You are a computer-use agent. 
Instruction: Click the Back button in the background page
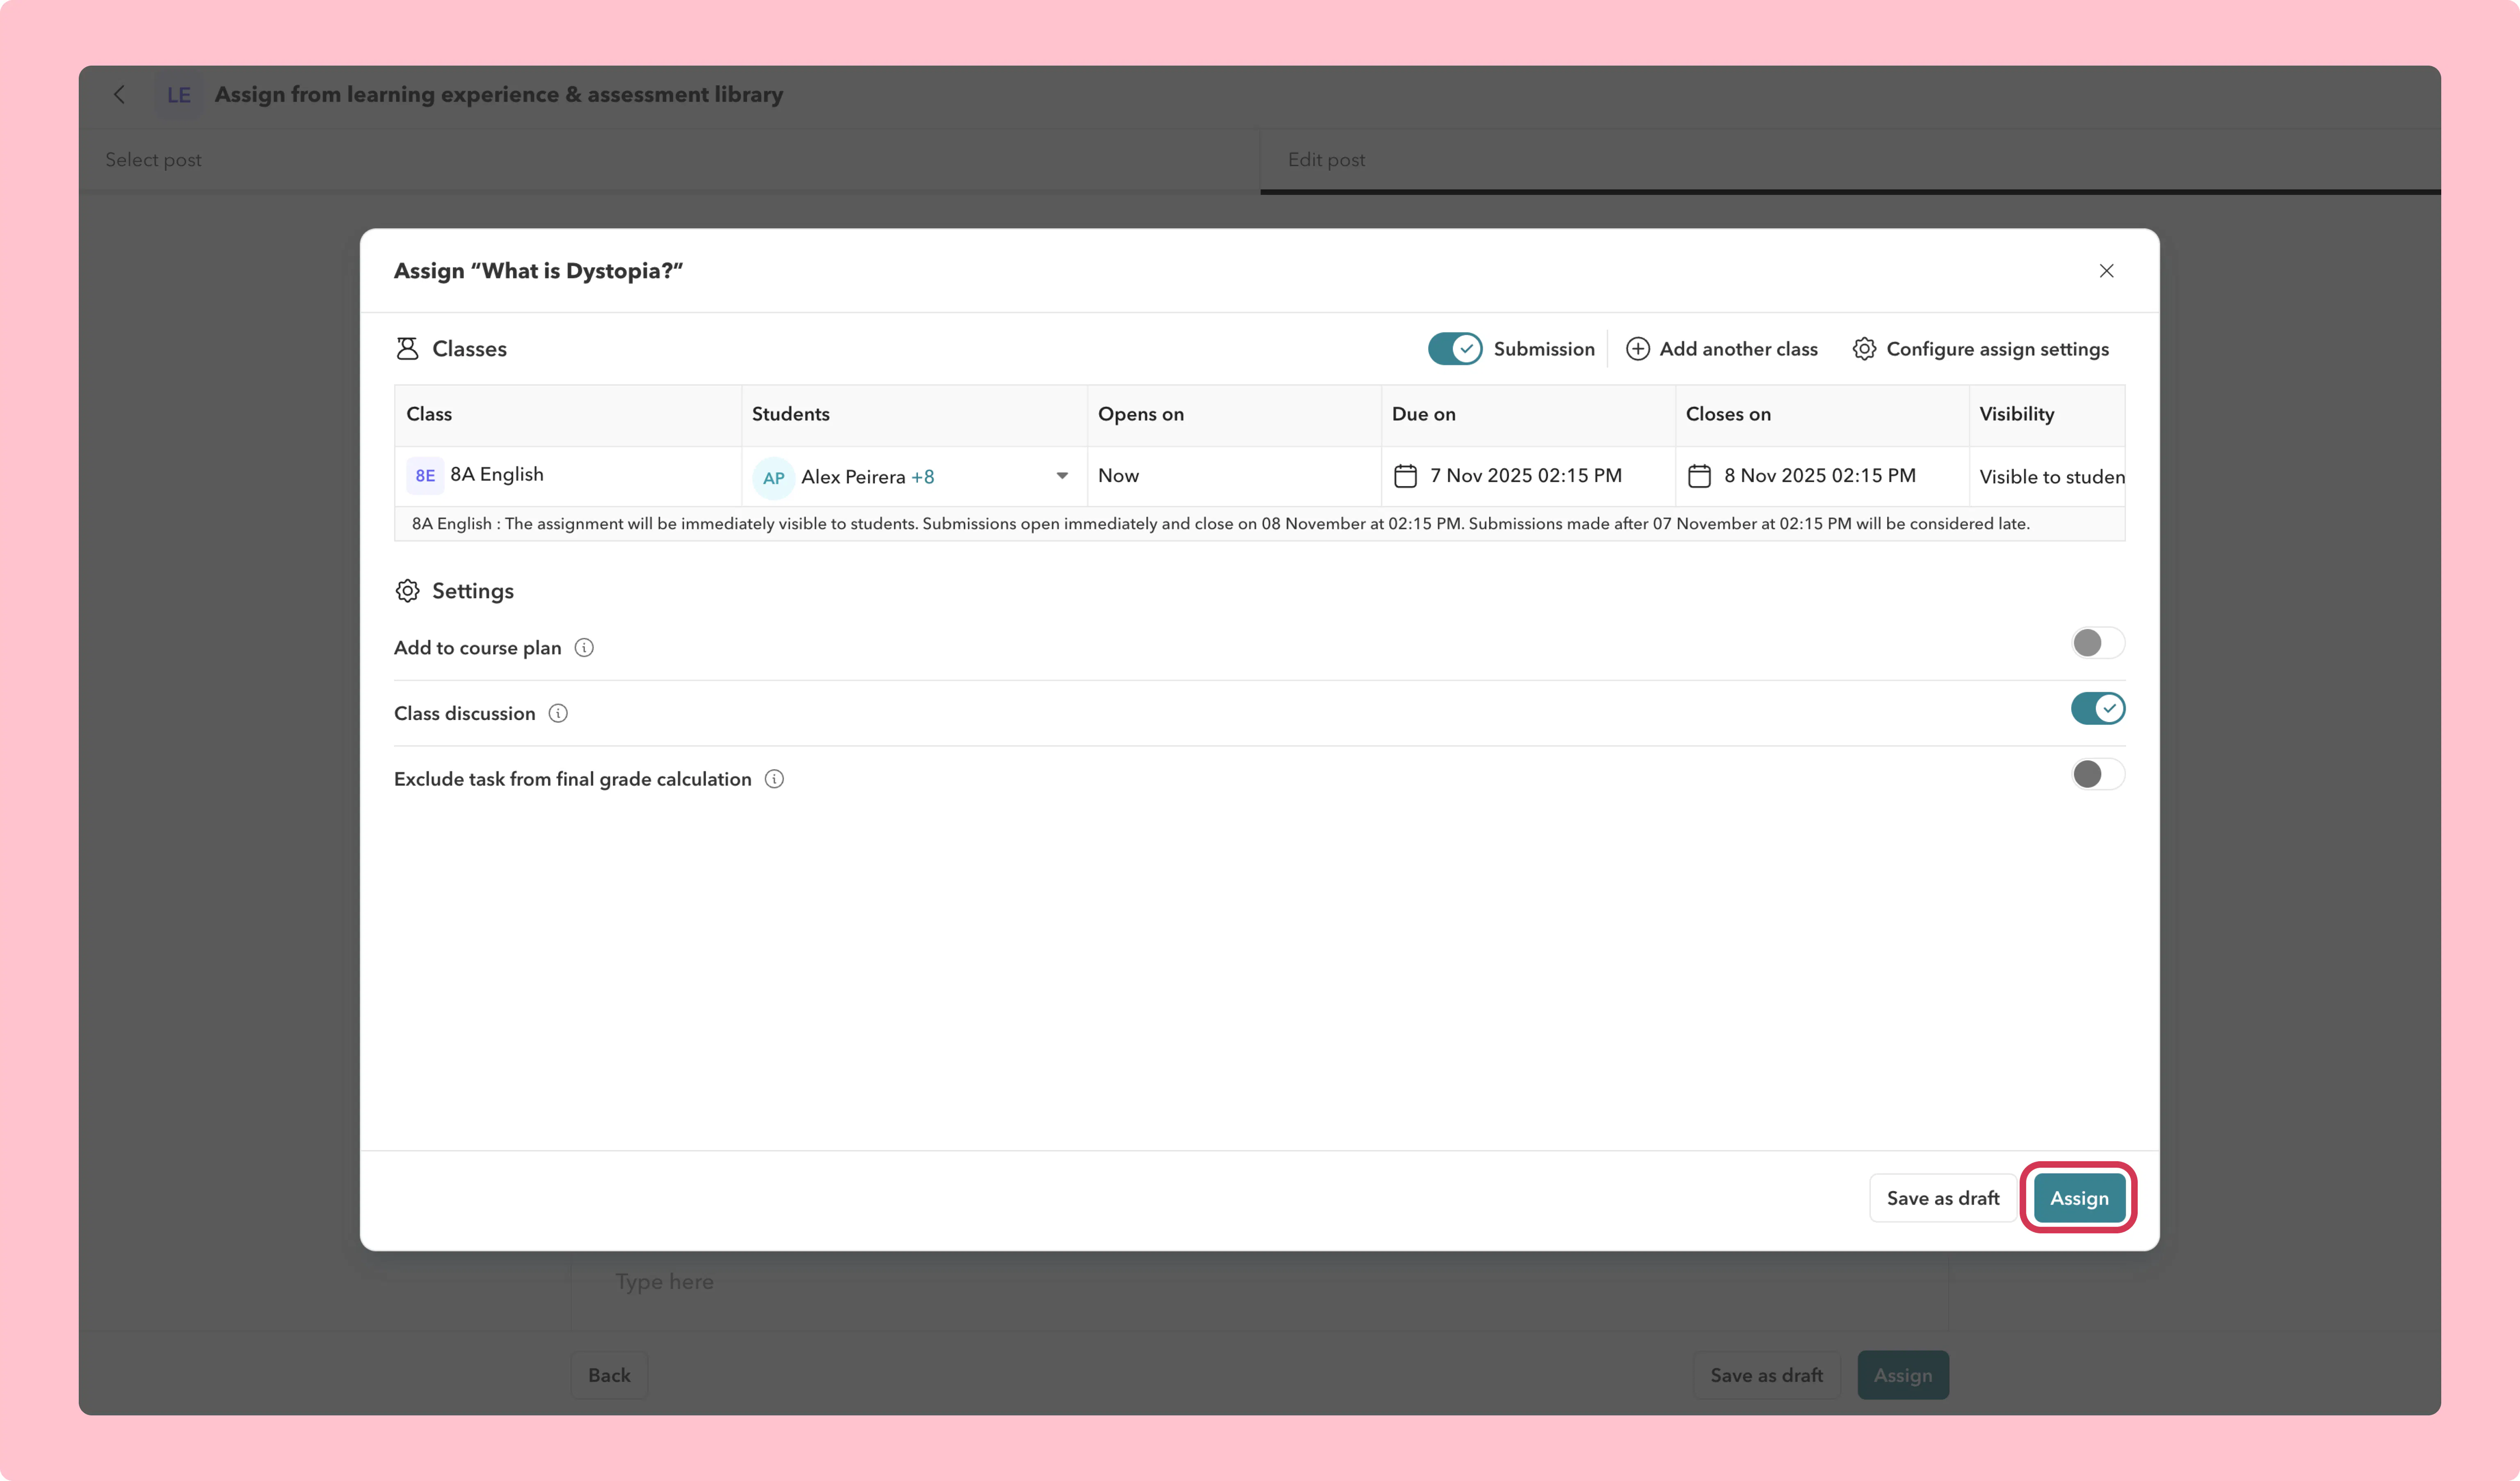609,1375
